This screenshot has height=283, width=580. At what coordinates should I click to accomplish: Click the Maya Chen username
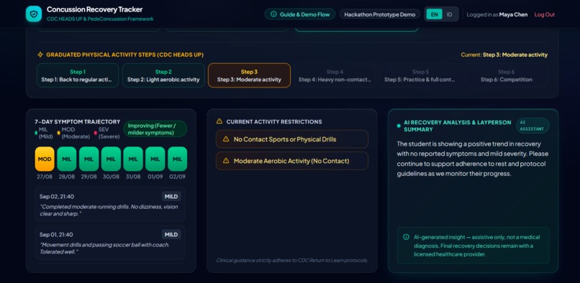513,14
